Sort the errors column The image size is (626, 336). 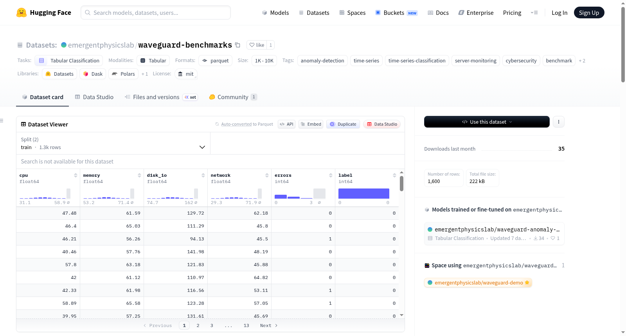pos(331,176)
